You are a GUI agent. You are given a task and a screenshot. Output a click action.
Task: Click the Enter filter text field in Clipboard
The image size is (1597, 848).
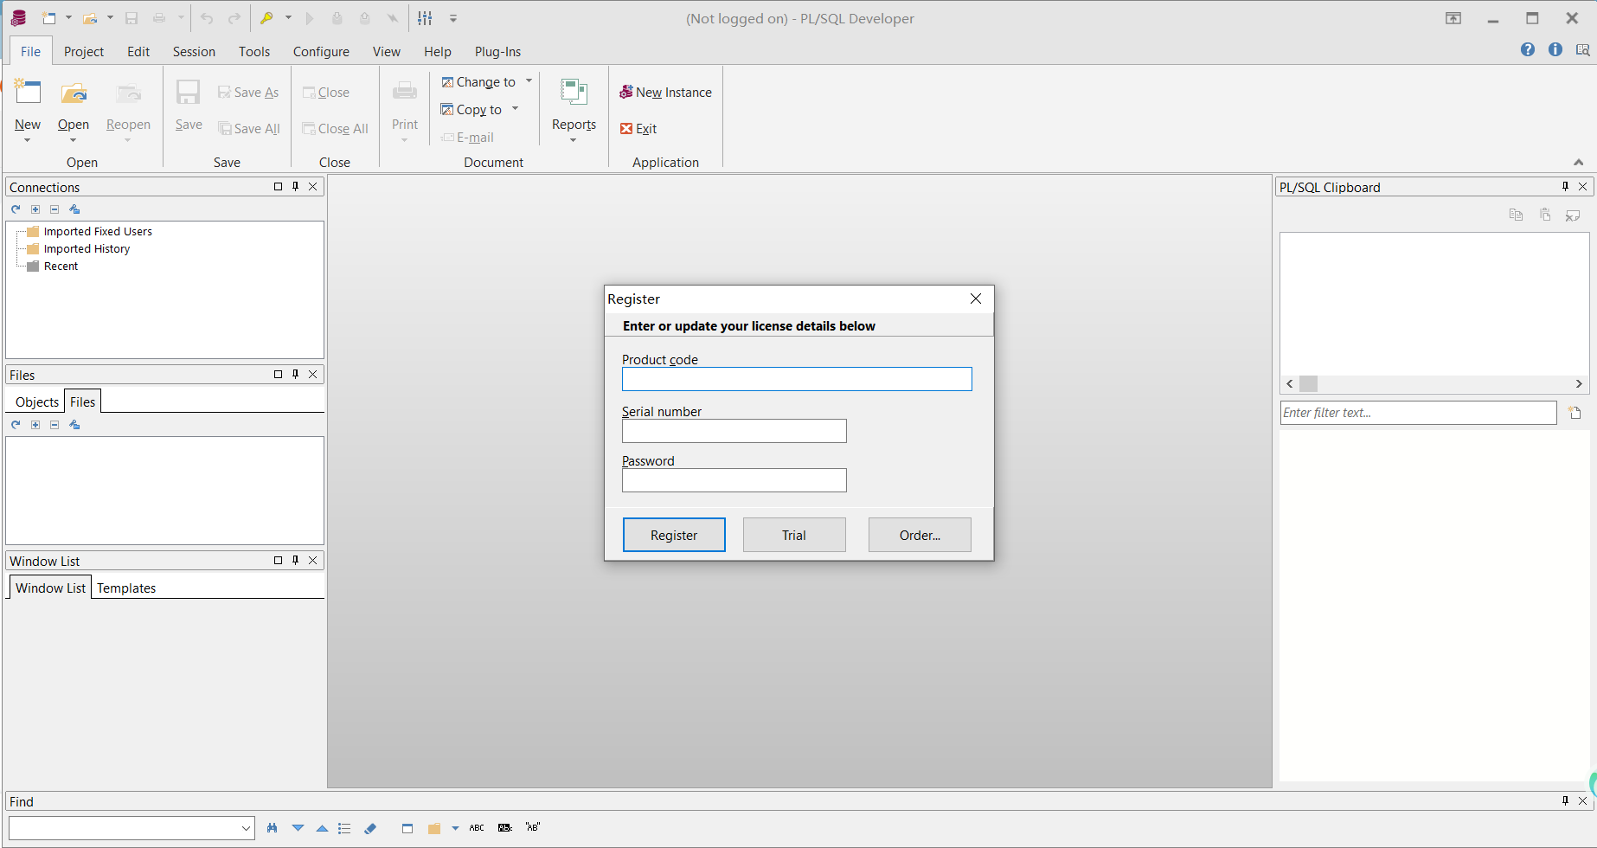[x=1418, y=413]
